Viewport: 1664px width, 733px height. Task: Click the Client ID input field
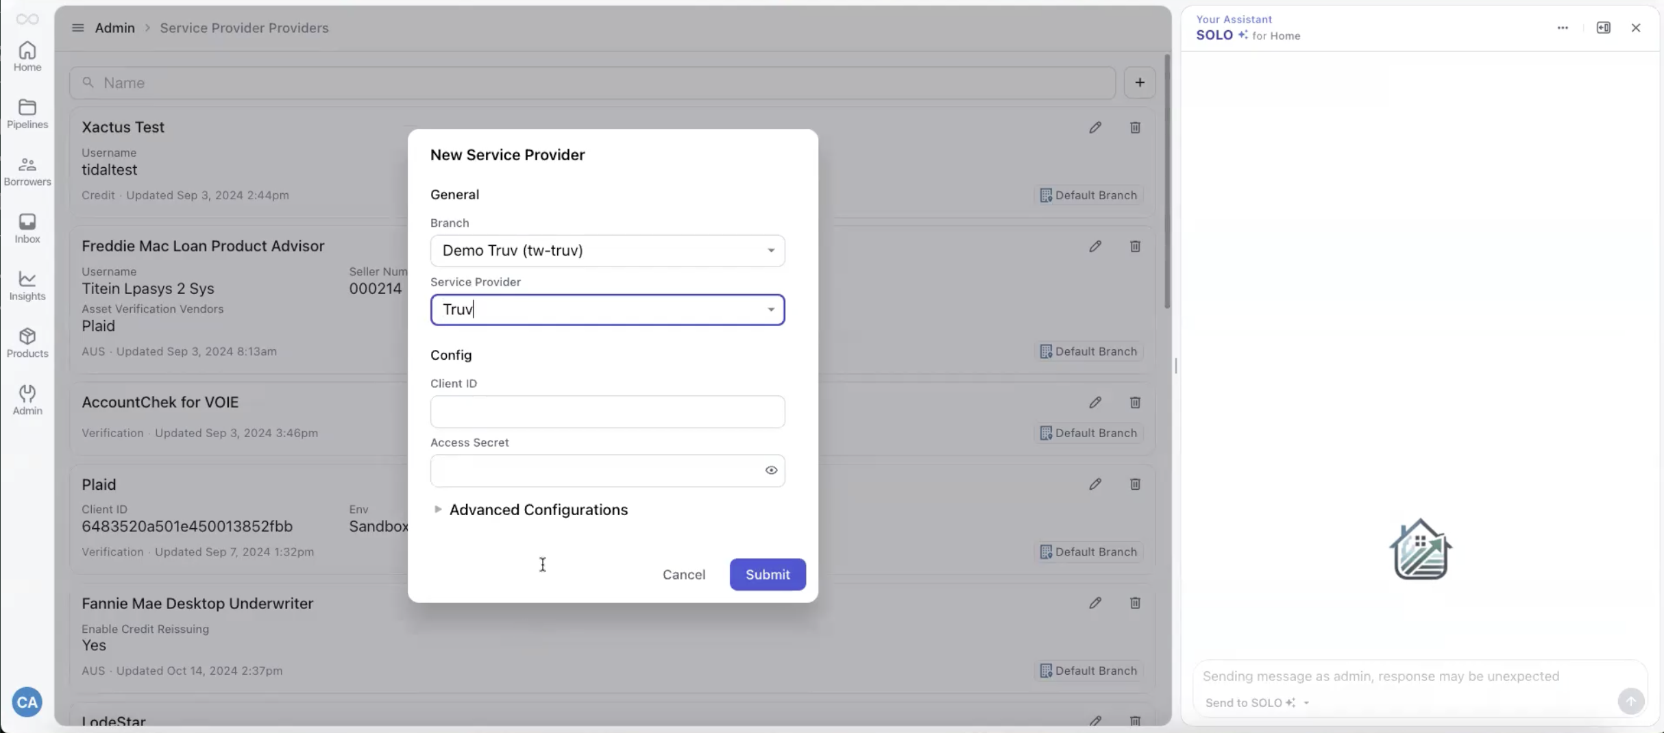coord(607,412)
